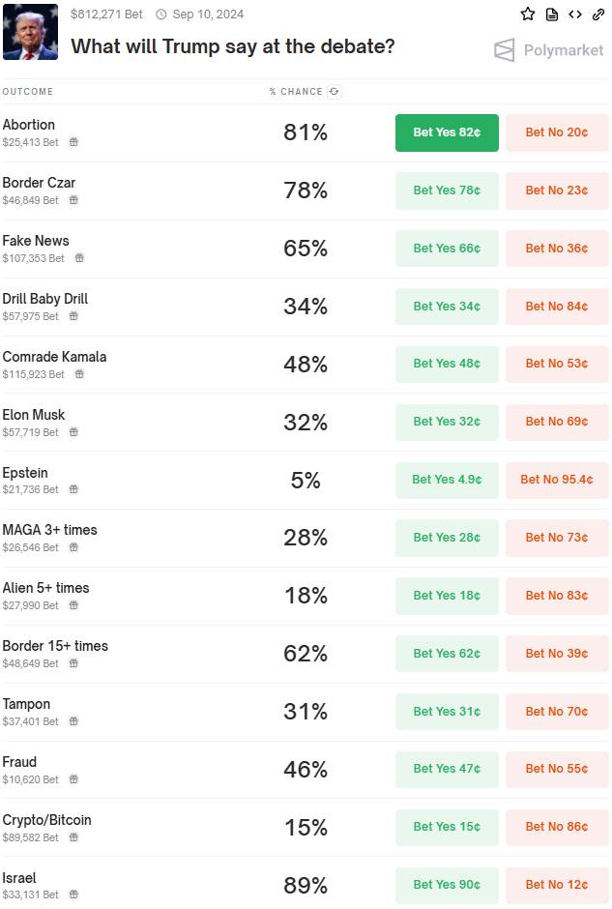Click the Polymarket logo

[548, 50]
